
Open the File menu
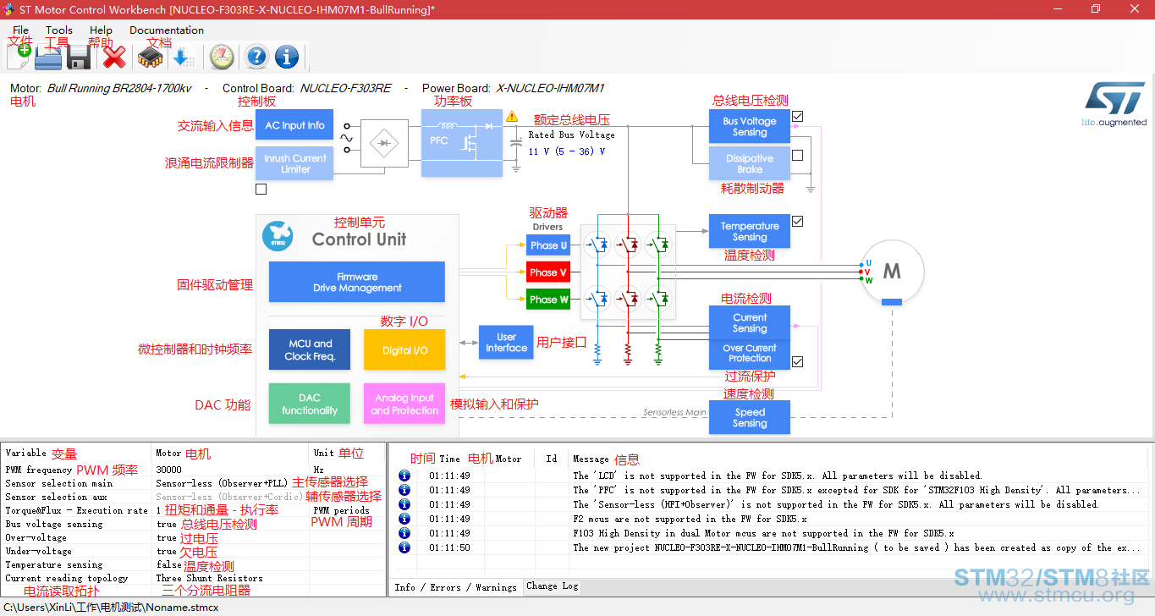tap(21, 30)
